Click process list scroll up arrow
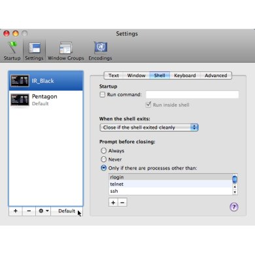This screenshot has width=255, height=255. [235, 187]
